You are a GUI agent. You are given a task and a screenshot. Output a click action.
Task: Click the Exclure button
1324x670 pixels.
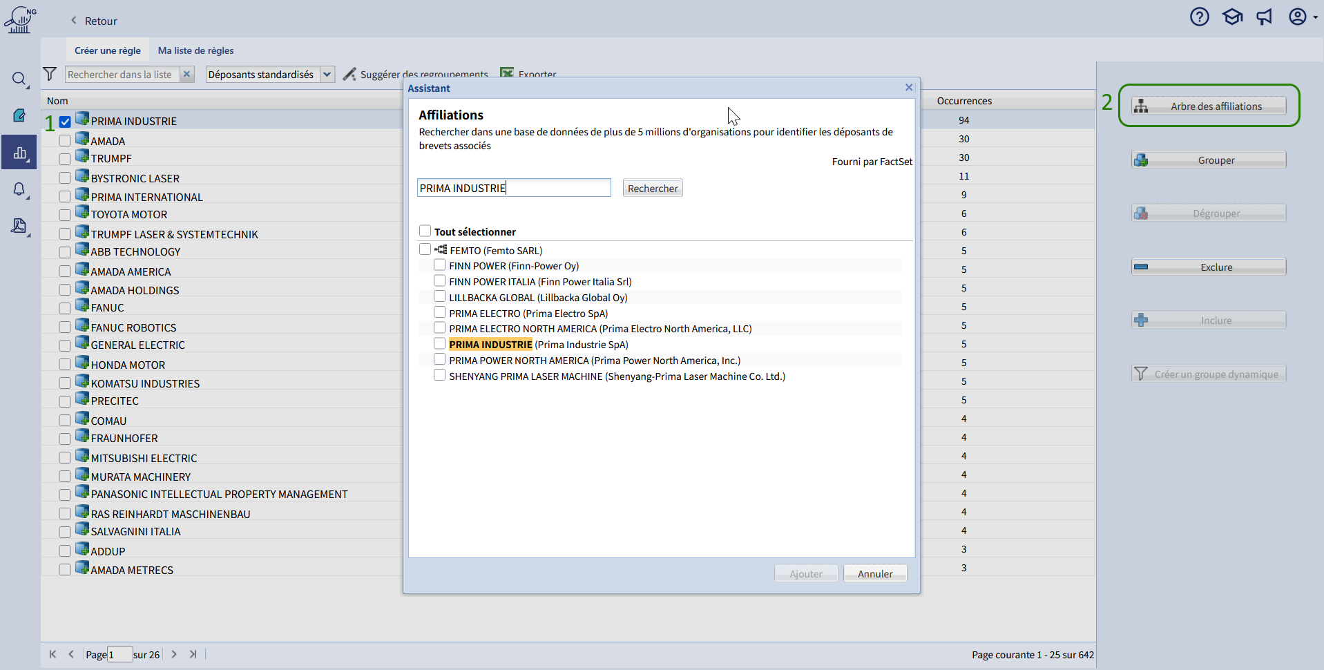(x=1209, y=267)
